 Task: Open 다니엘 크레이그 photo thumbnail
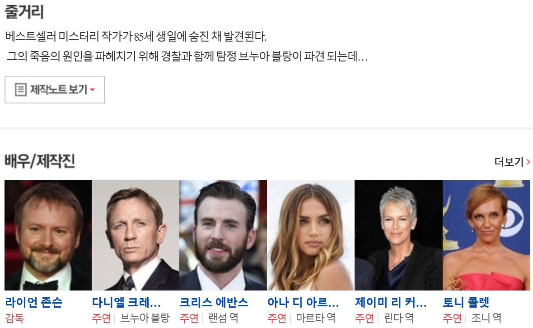click(x=136, y=235)
